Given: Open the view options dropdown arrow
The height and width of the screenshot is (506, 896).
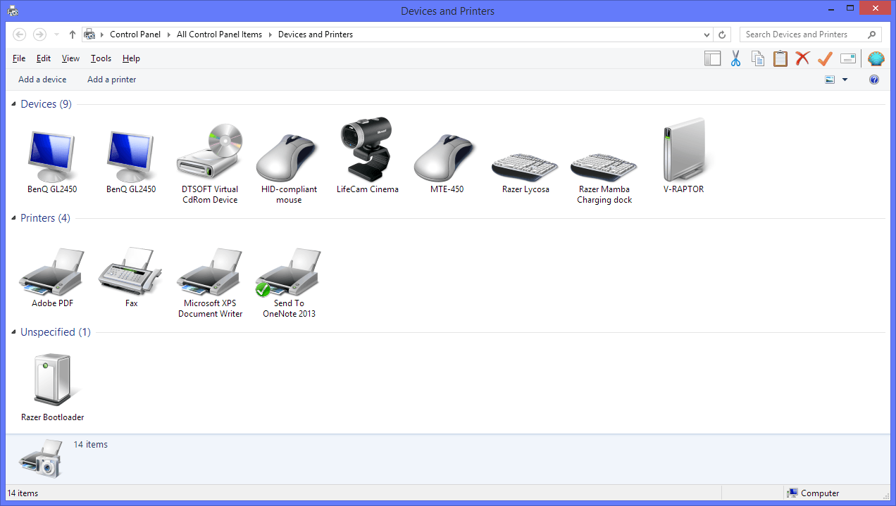Looking at the screenshot, I should 845,80.
